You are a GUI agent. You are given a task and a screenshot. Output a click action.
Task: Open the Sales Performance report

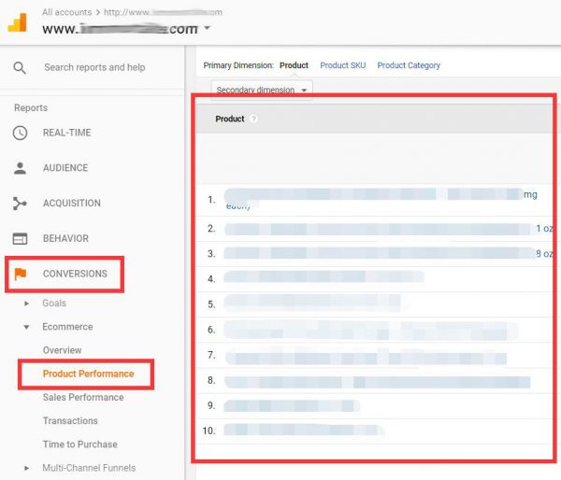pos(82,397)
